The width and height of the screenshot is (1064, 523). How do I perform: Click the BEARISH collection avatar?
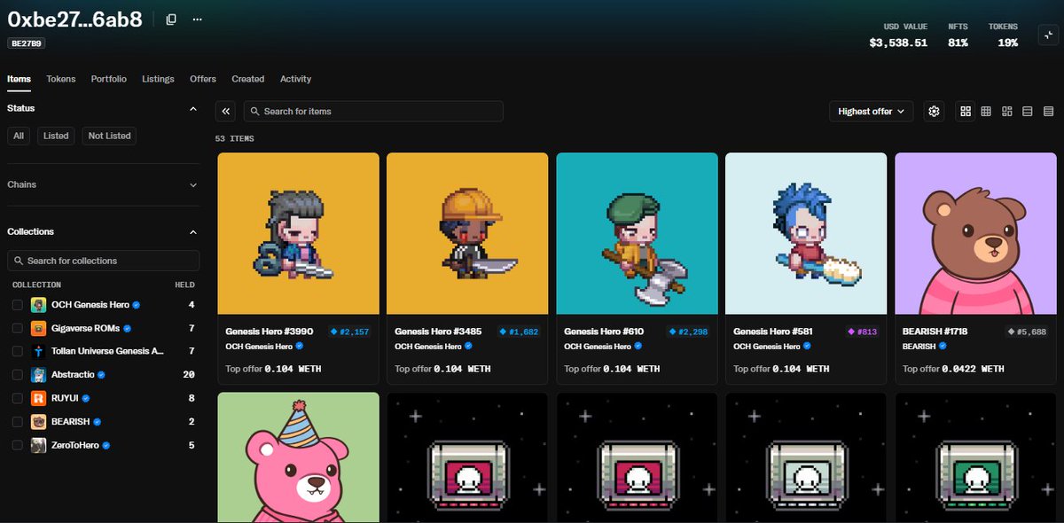pyautogui.click(x=38, y=422)
